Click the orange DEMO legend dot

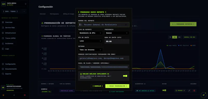[191, 45]
